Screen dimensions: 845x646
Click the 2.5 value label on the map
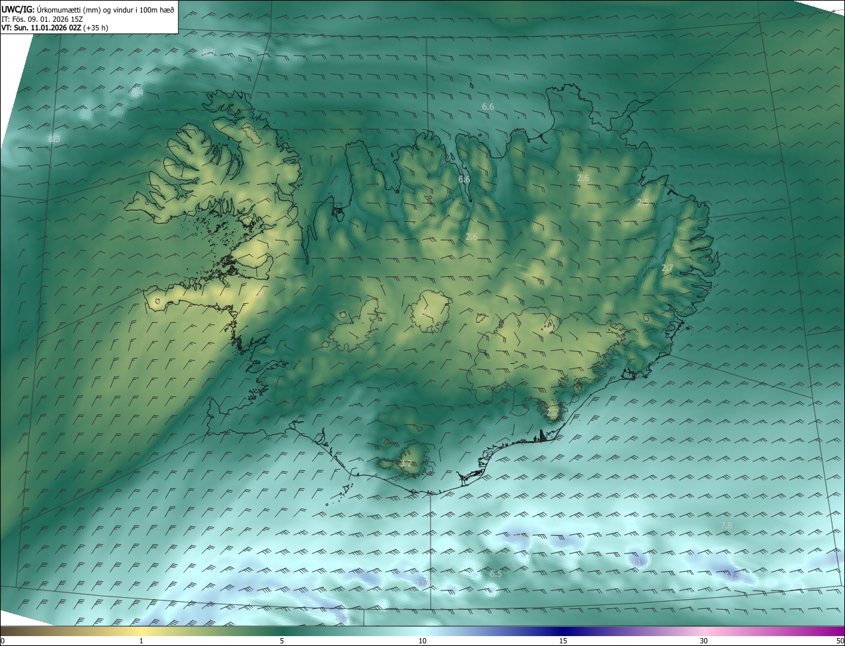643,202
